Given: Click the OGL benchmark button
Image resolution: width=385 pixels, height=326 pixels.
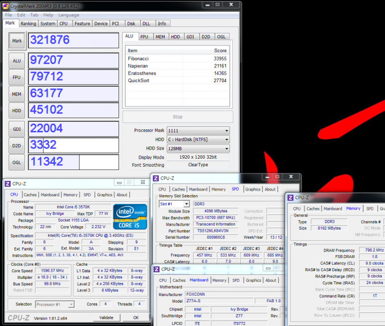Looking at the screenshot, I should pyautogui.click(x=17, y=162).
